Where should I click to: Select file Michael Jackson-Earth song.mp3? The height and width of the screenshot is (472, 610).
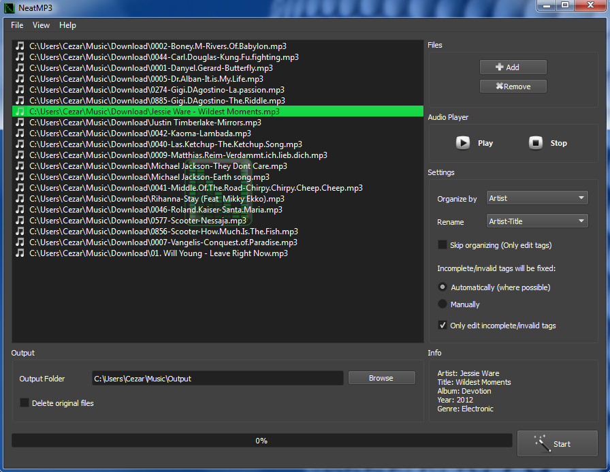[x=217, y=176]
